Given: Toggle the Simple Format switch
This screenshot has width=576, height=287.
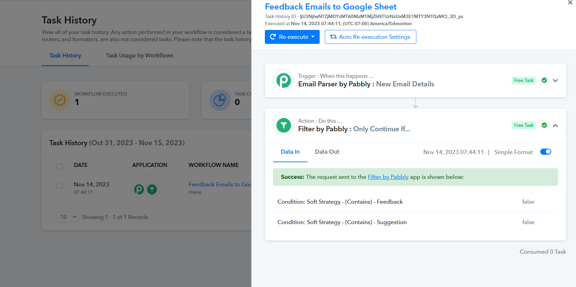Looking at the screenshot, I should pos(546,152).
